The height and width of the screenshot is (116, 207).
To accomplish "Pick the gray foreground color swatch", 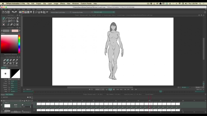I will tap(6, 31).
